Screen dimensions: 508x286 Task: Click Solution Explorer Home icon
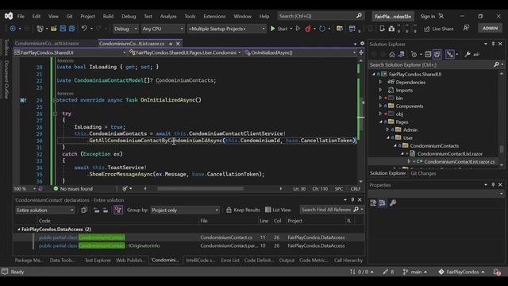pyautogui.click(x=392, y=55)
